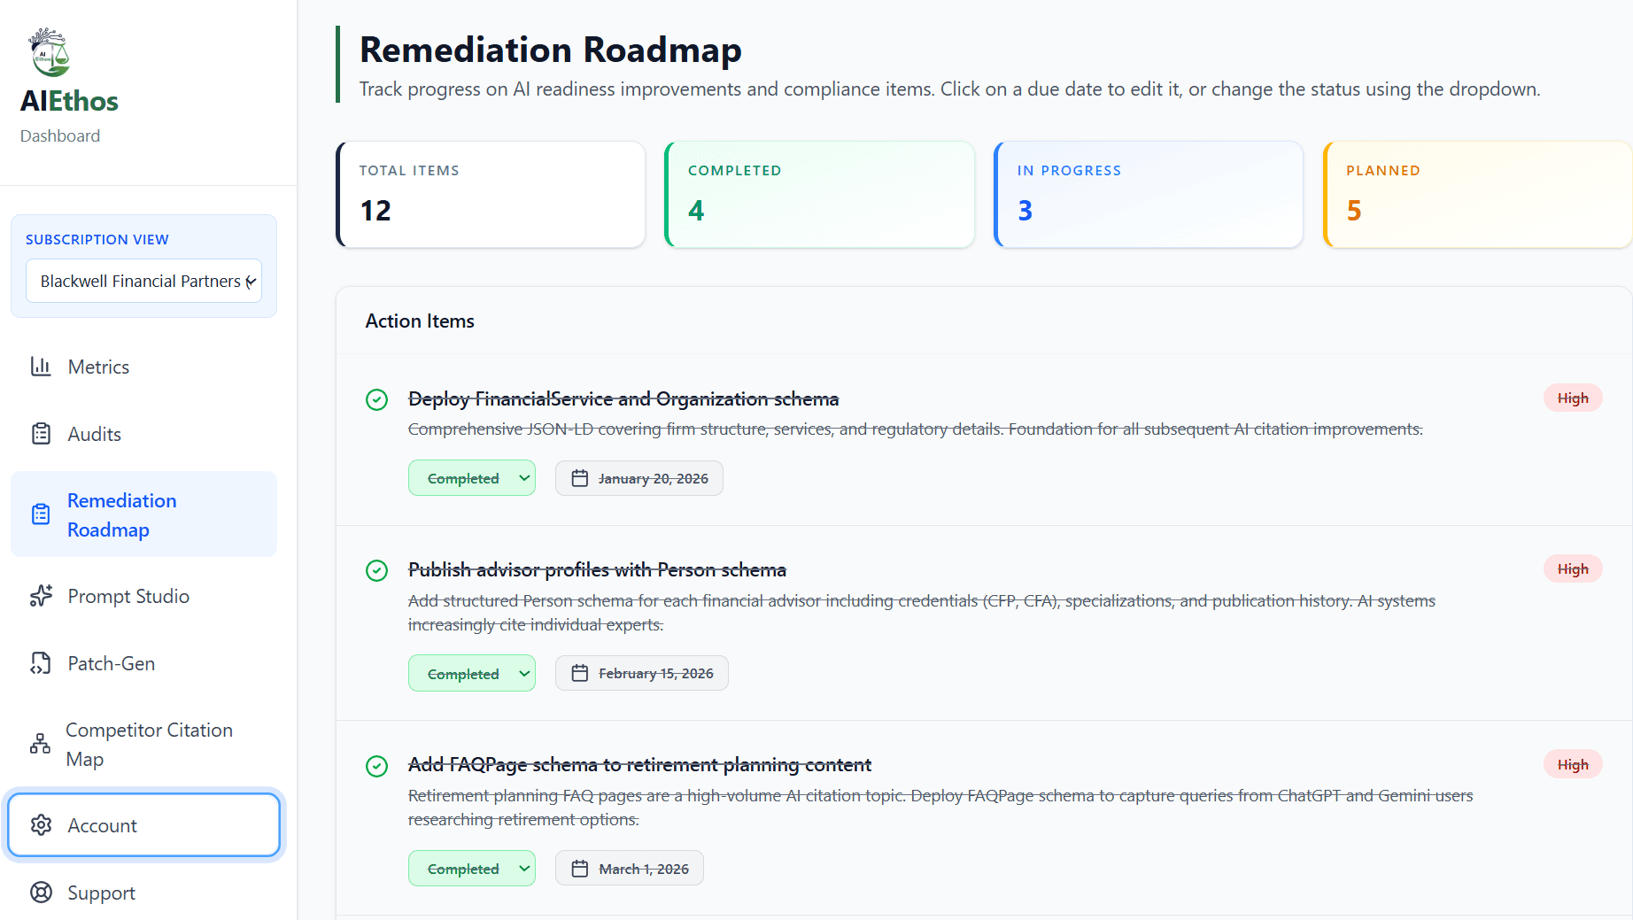Click the Remediation Roadmap clipboard icon

pos(41,514)
